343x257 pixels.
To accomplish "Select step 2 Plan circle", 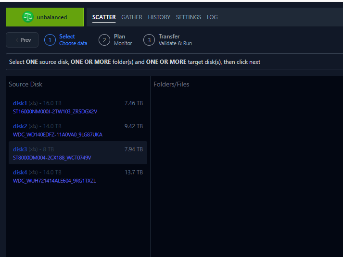I will tap(104, 40).
